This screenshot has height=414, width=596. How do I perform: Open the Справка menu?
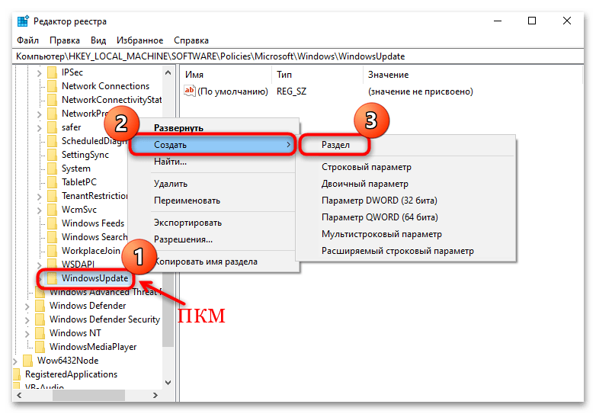191,40
